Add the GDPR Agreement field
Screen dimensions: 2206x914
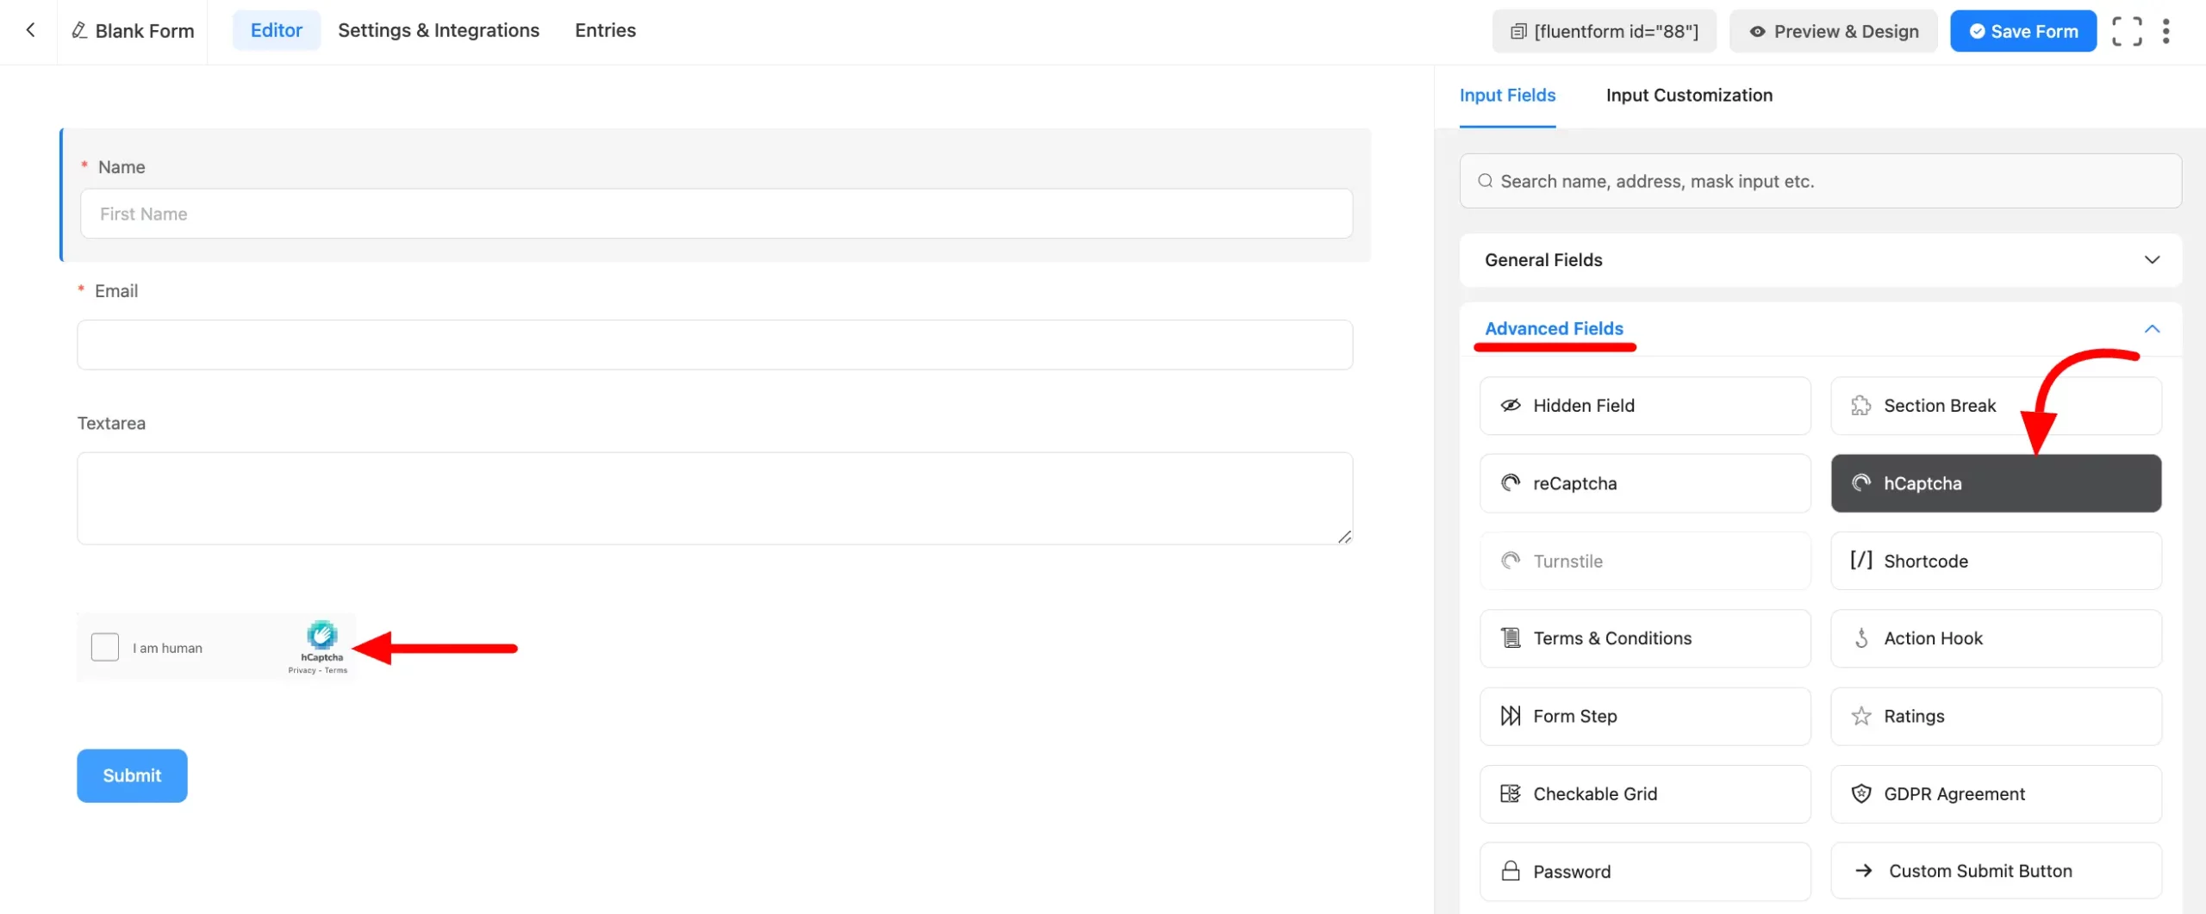pos(1995,793)
